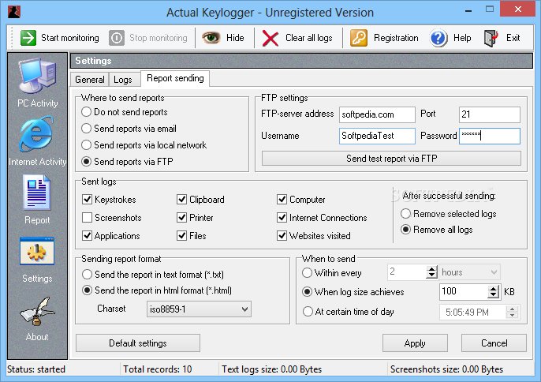
Task: Increase the log size KB value
Action: [494, 289]
